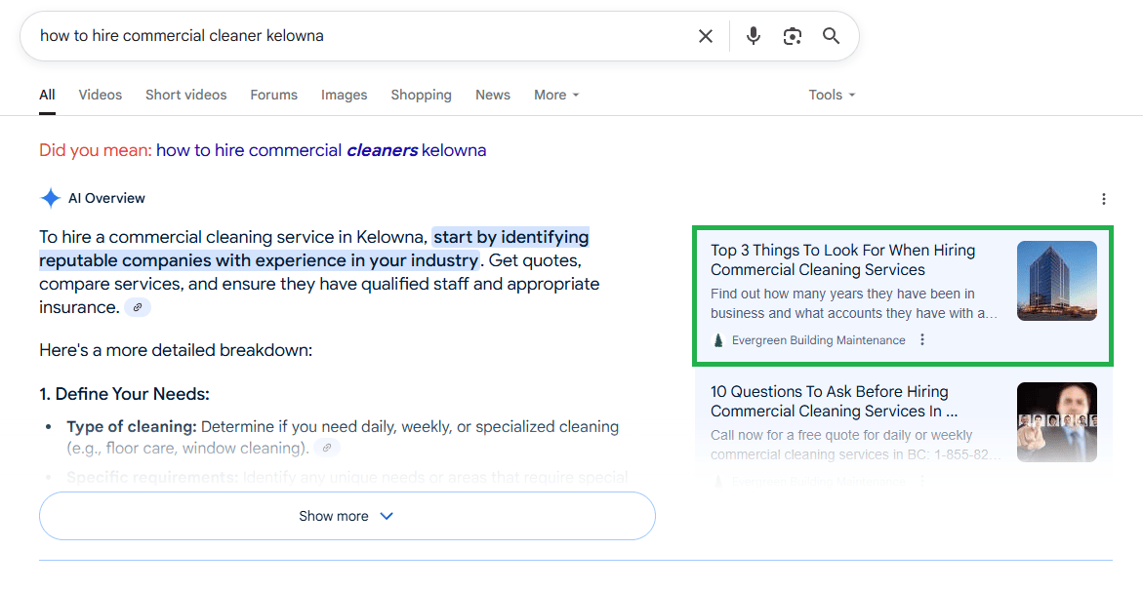Viewport: 1143px width, 590px height.
Task: Accept the suggested spelling commercial cleaners kelowna
Action: click(324, 150)
